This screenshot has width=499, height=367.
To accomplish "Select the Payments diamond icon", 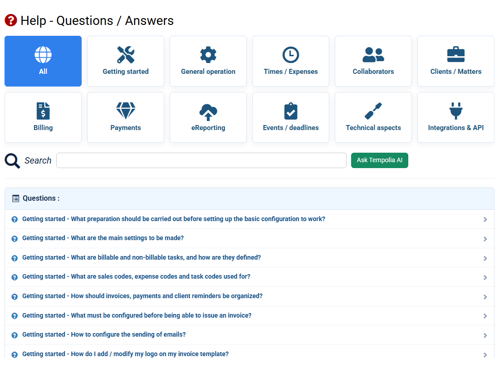I will (x=125, y=111).
